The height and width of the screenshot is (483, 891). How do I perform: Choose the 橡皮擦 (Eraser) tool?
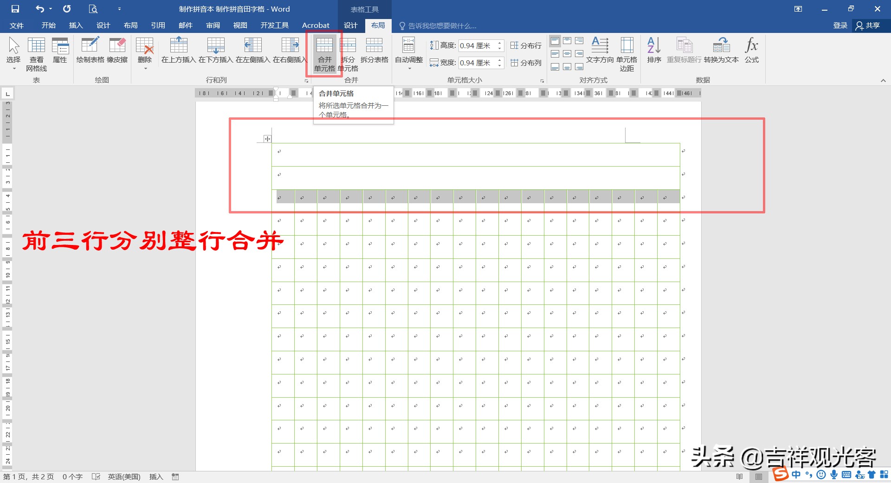(117, 51)
